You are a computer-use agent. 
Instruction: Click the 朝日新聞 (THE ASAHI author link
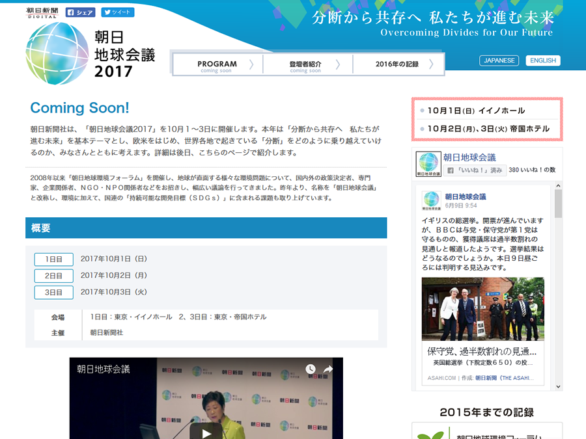point(504,378)
